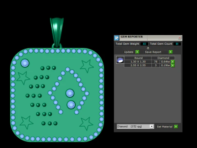
Task: Click the Total Gem Count value field
Action: 177,44
